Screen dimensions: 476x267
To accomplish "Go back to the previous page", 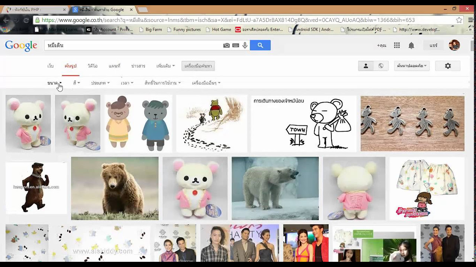I will tap(6, 20).
